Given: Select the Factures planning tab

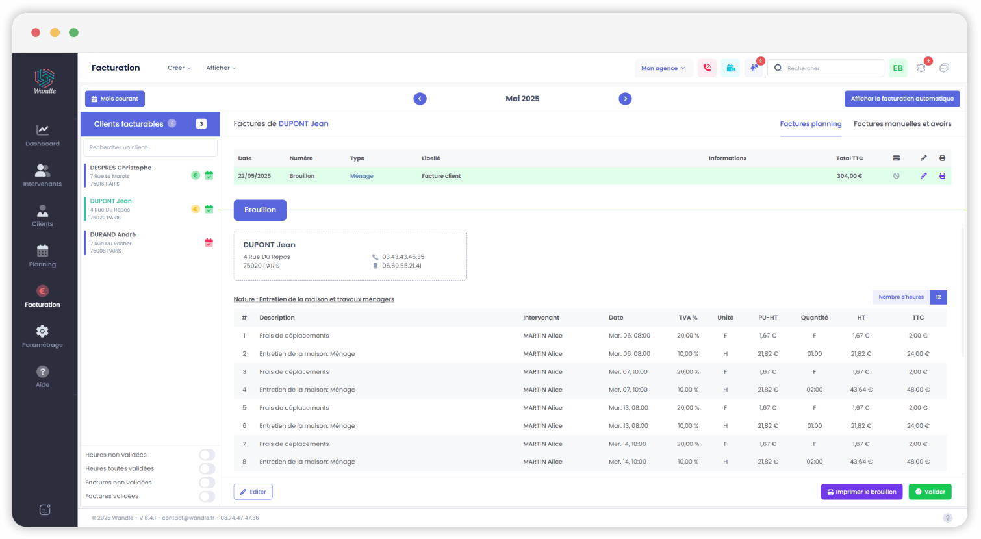Looking at the screenshot, I should [x=810, y=124].
